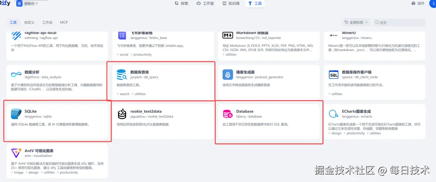
Task: Click the social tag on Feishu card
Action: pos(123,55)
